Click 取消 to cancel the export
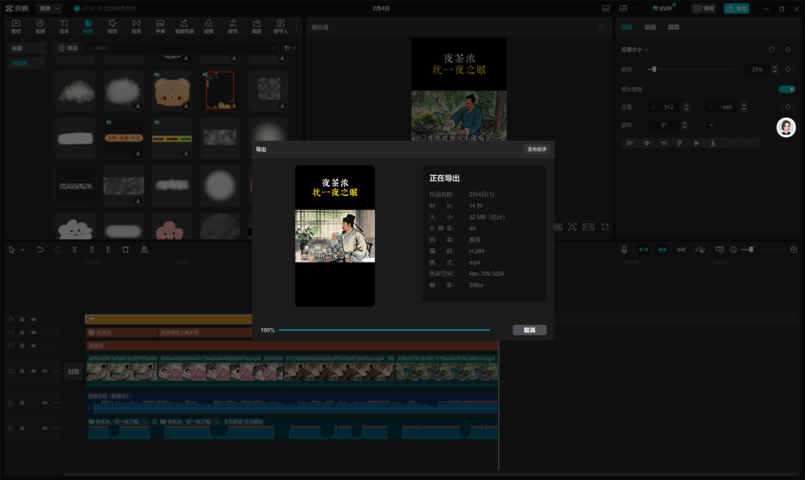805x480 pixels. 529,330
